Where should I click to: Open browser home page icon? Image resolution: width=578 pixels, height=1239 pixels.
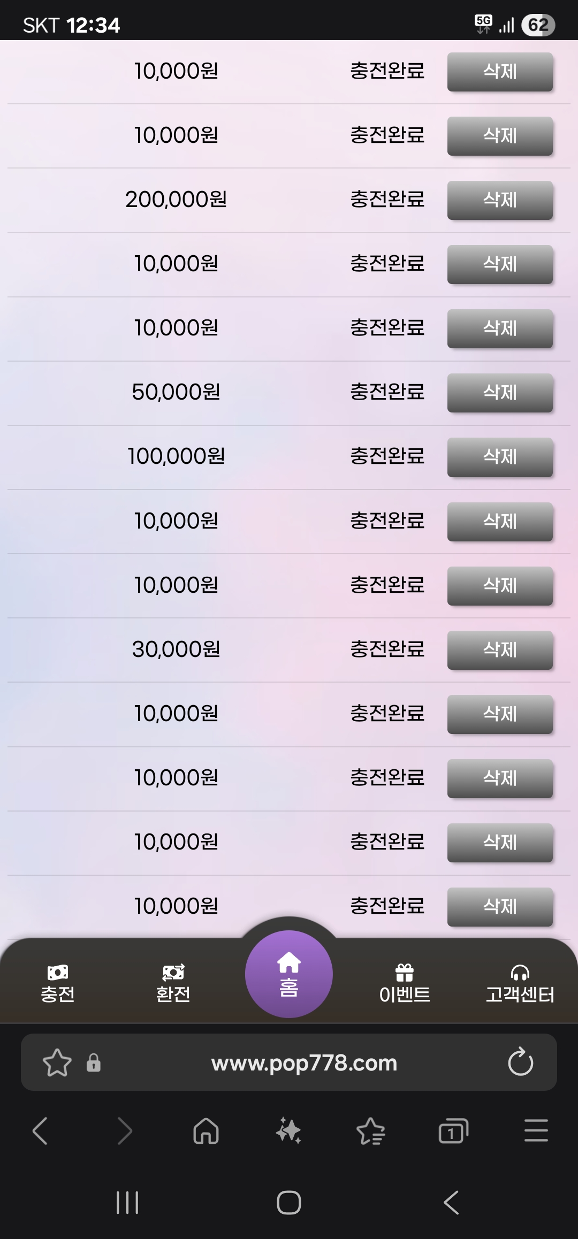[x=206, y=1131]
